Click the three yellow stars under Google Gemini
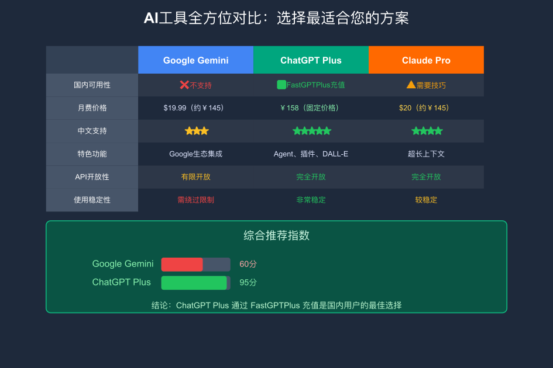The image size is (553, 368). [197, 131]
